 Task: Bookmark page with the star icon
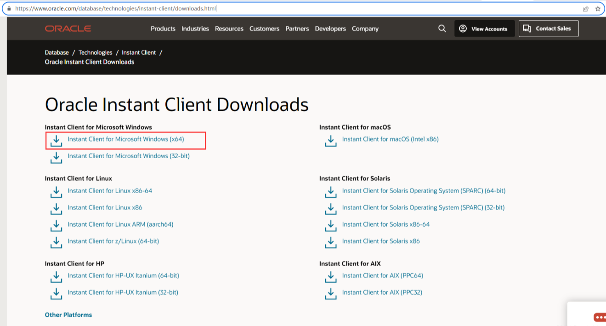pyautogui.click(x=598, y=9)
